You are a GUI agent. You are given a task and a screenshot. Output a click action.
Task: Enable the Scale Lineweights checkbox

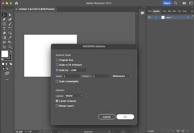coord(57,81)
